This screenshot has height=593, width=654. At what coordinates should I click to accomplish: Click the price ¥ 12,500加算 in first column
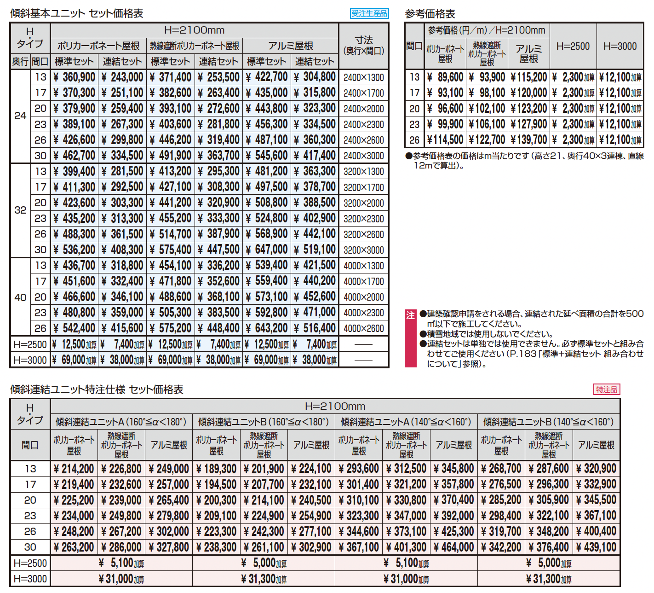[74, 344]
